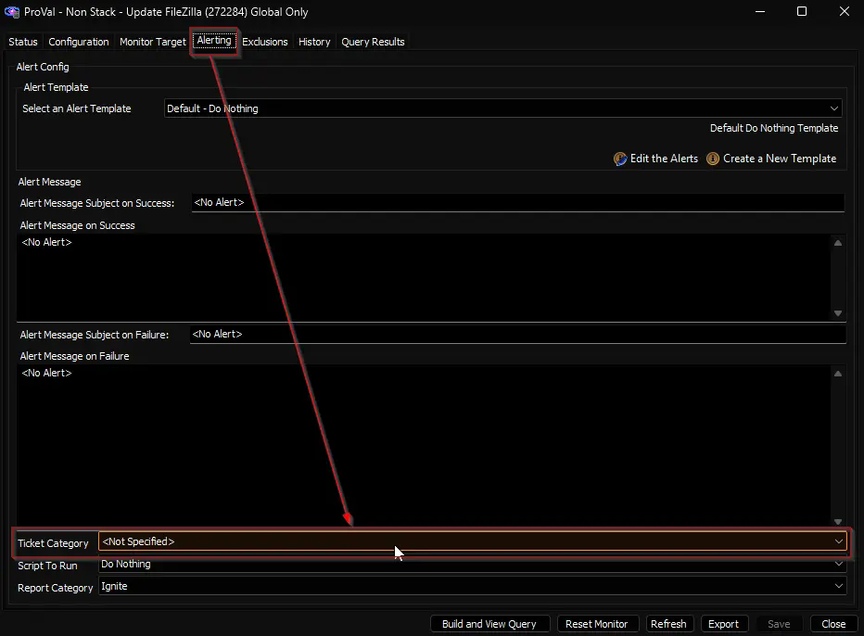Switch to the Status tab
The height and width of the screenshot is (636, 864).
coord(23,42)
